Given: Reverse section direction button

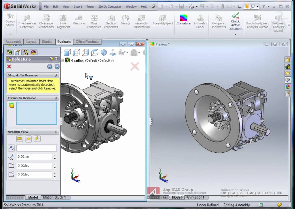Looking at the screenshot, I should pyautogui.click(x=11, y=148).
